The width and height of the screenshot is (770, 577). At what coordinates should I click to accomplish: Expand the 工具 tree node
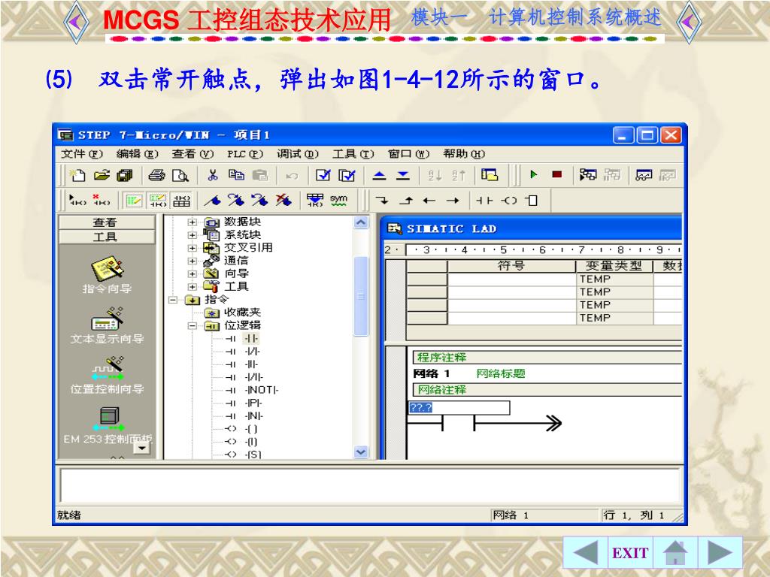(192, 286)
